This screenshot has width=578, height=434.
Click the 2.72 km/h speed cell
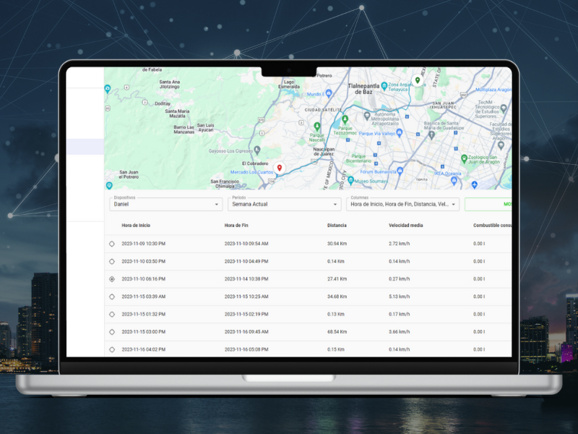click(400, 244)
